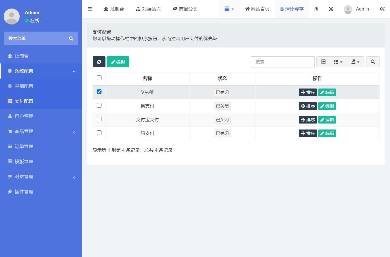This screenshot has width=390, height=257.
Task: Open the 控制台 tab in top bar
Action: (114, 9)
